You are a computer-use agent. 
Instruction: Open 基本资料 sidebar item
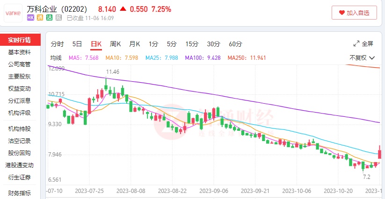[20, 52]
